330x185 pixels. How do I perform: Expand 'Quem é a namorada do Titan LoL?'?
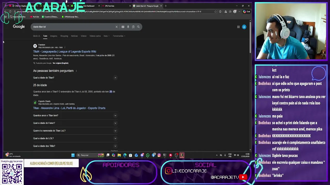[x=75, y=131]
